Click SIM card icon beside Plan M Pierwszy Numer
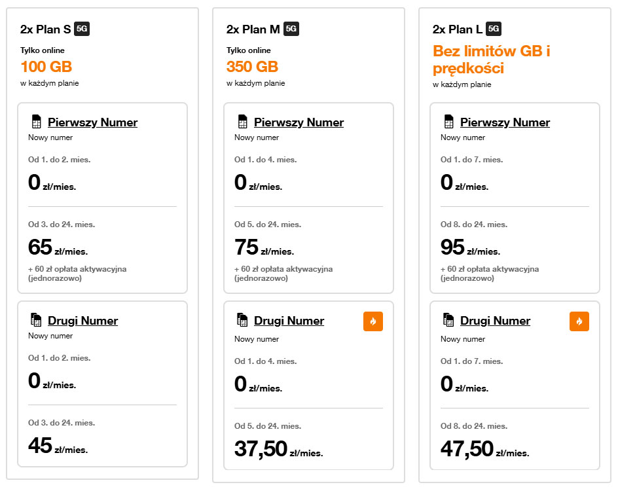 tap(242, 122)
